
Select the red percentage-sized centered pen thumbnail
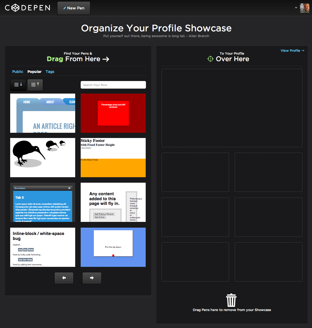(x=113, y=113)
